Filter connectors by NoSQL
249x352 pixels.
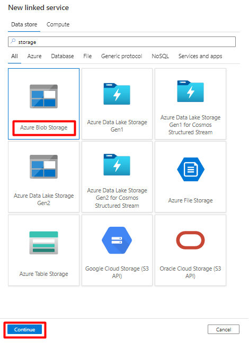160,56
